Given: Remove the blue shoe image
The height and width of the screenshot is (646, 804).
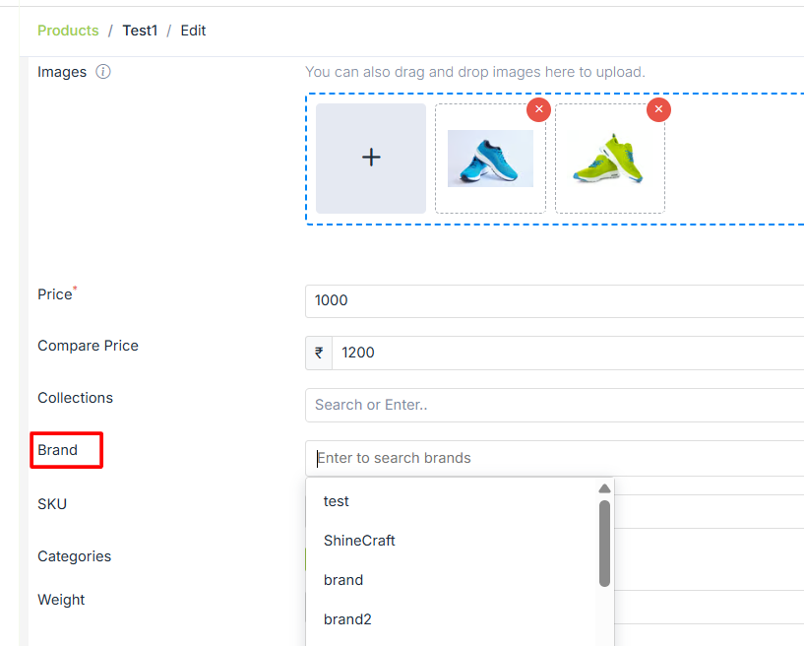Looking at the screenshot, I should pos(538,109).
